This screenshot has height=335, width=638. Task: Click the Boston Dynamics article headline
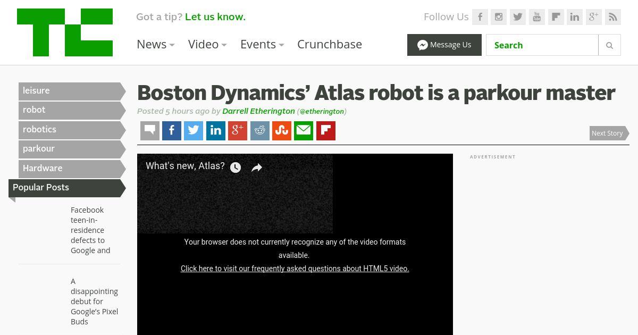click(376, 93)
